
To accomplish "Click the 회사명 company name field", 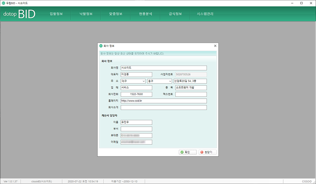I will coord(163,68).
